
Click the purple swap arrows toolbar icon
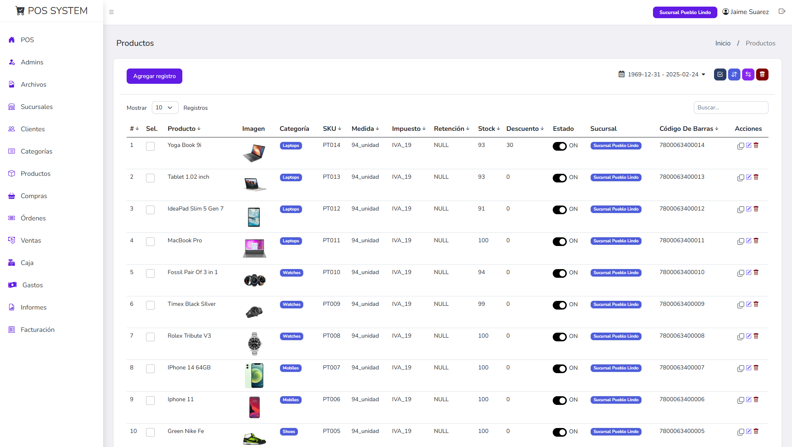(x=748, y=74)
